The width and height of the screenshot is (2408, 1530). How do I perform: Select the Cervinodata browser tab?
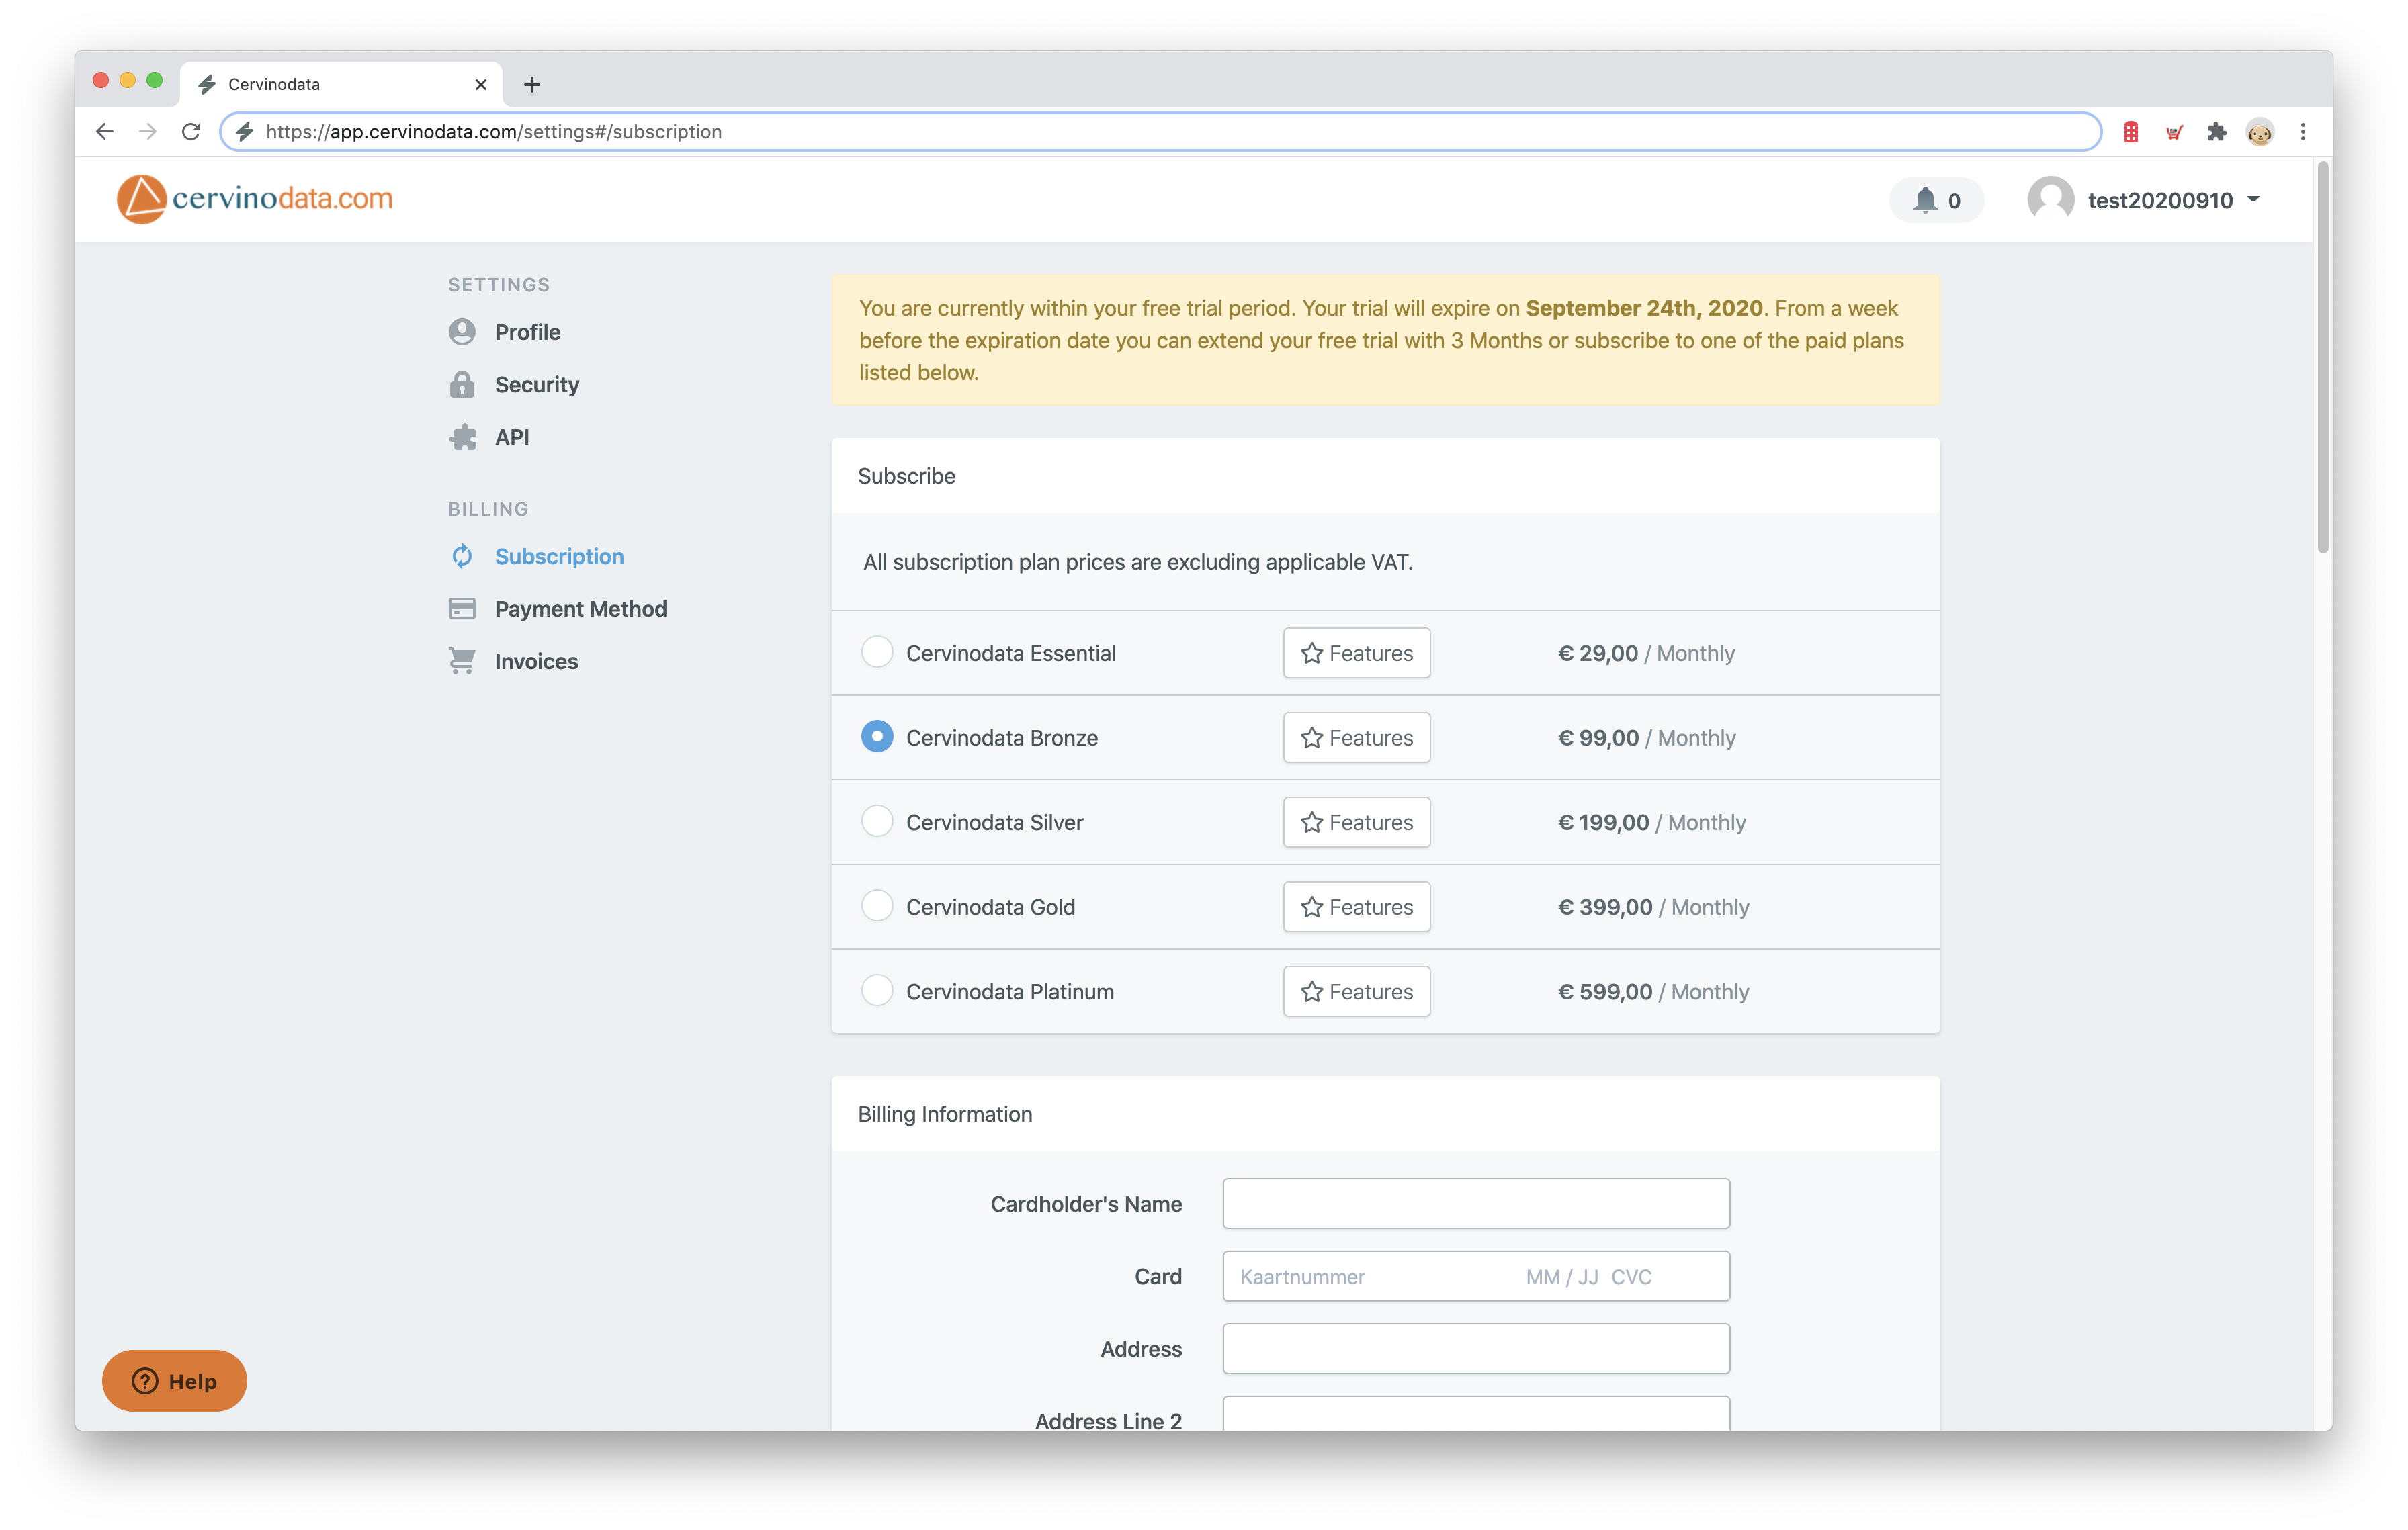pos(341,84)
